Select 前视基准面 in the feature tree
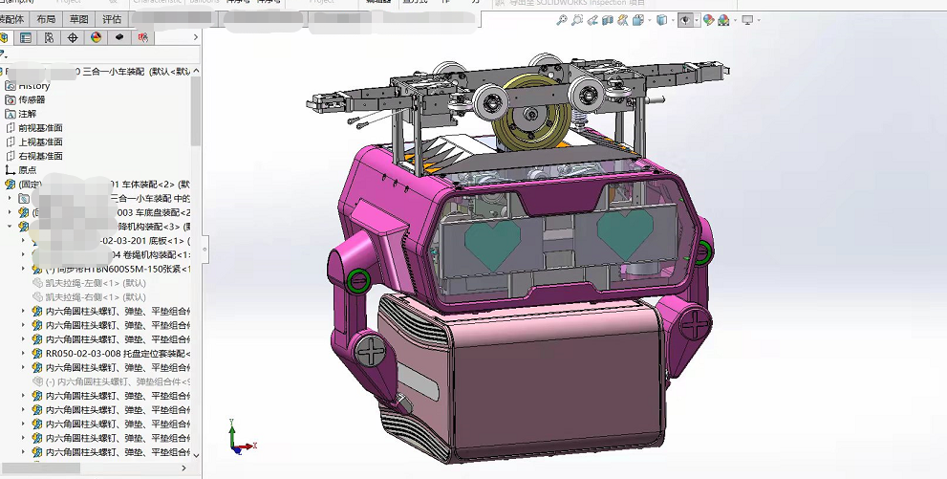The height and width of the screenshot is (479, 947). pos(40,127)
